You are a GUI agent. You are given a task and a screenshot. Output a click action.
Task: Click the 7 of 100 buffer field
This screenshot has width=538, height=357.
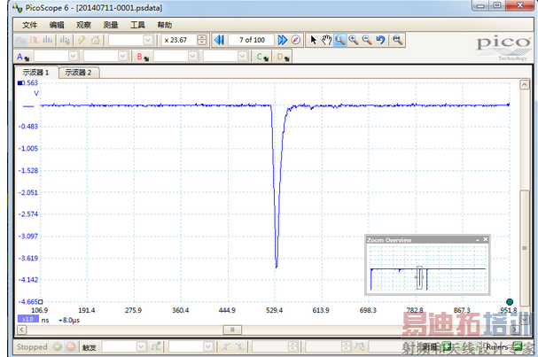pyautogui.click(x=252, y=40)
